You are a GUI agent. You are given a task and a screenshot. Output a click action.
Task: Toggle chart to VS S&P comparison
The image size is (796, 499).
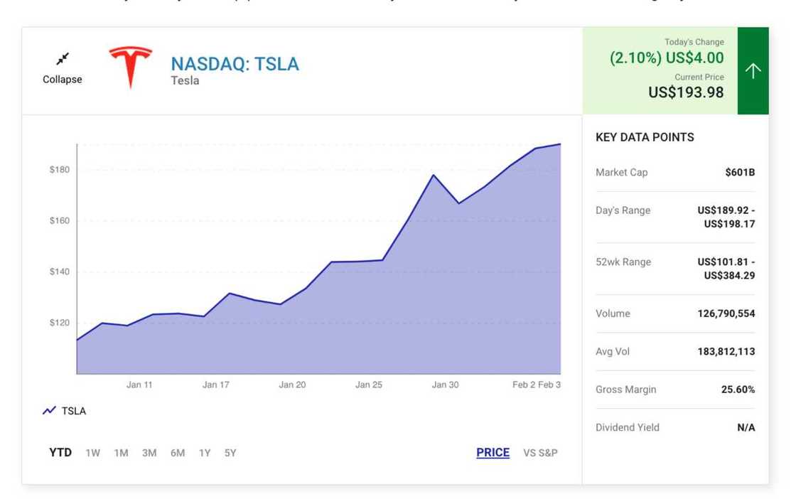point(540,453)
